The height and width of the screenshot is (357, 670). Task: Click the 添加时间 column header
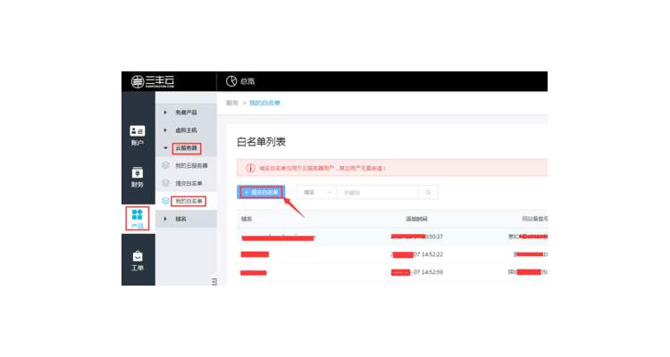pyautogui.click(x=416, y=219)
